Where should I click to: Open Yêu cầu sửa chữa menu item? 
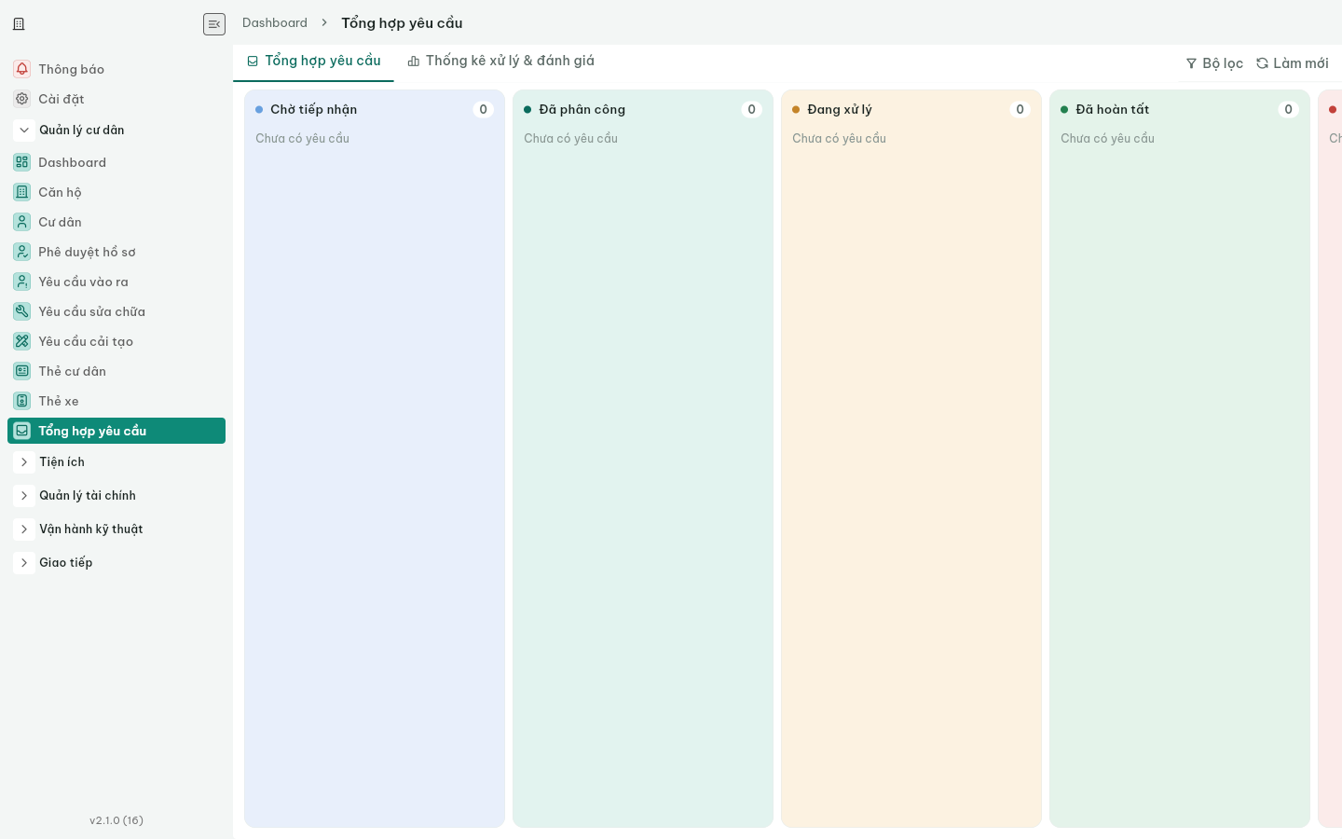[x=116, y=311]
